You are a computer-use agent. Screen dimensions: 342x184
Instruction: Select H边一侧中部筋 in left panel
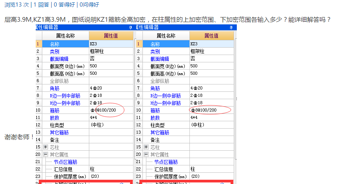tap(65, 103)
